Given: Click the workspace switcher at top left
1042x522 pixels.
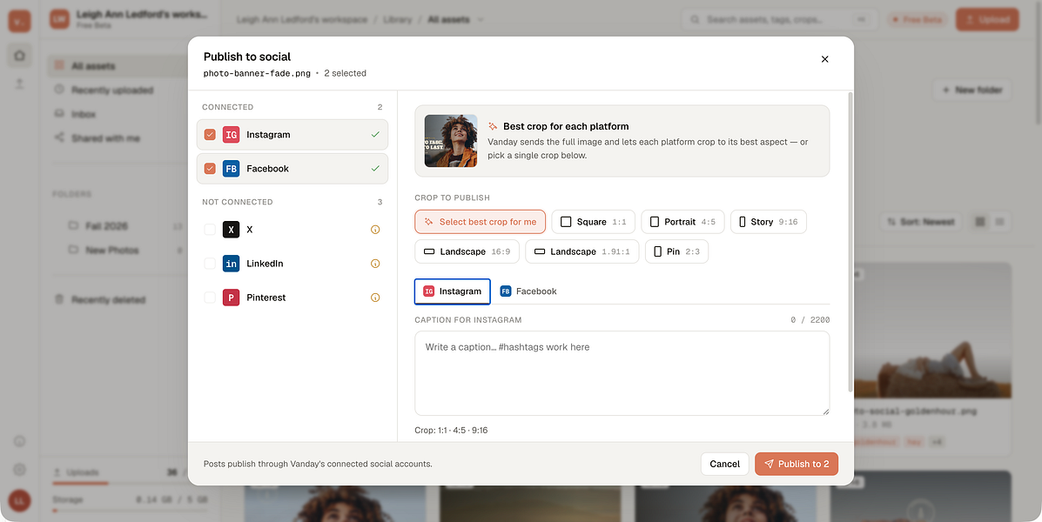Looking at the screenshot, I should (130, 19).
